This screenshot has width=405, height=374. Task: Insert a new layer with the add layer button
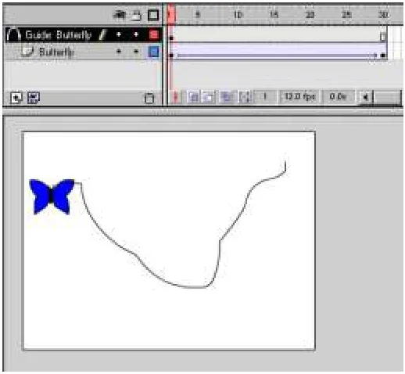tap(16, 98)
